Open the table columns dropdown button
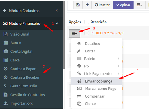 (139, 5)
